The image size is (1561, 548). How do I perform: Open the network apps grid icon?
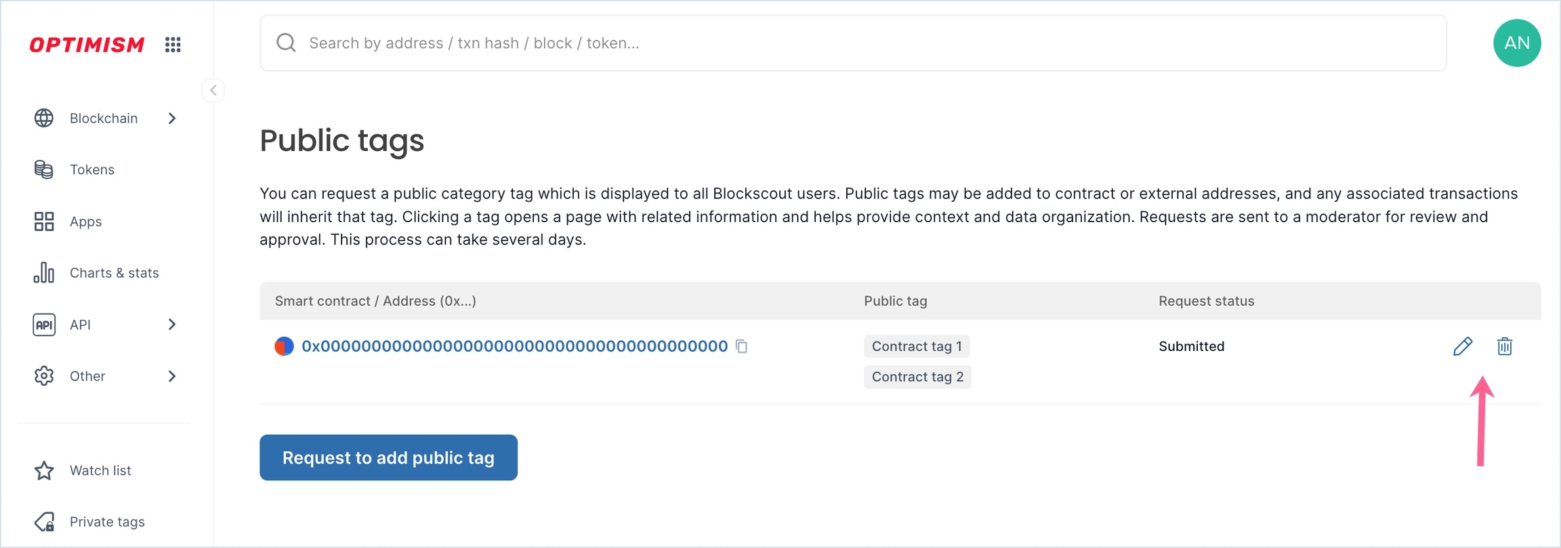tap(173, 45)
